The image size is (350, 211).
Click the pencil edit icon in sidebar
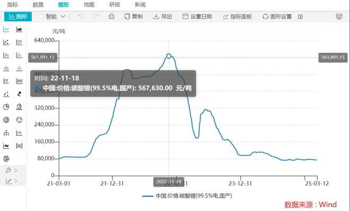[8, 181]
